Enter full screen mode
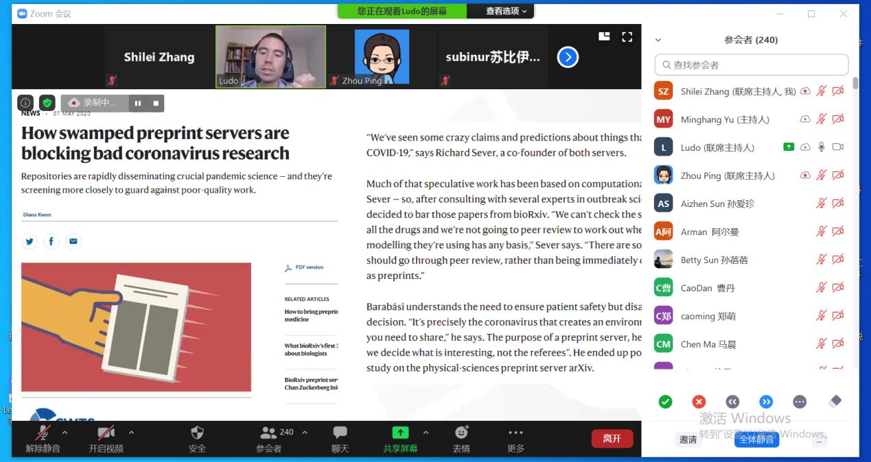Screen dimensions: 871x462 (x=627, y=36)
